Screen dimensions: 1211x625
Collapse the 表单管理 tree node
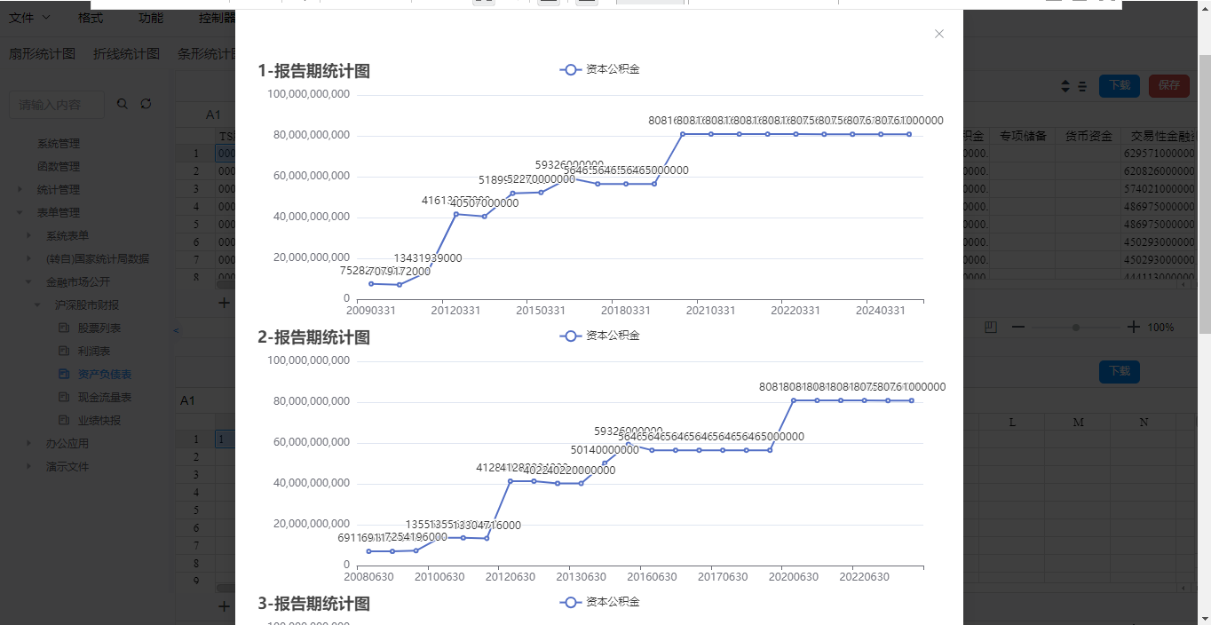tap(20, 213)
